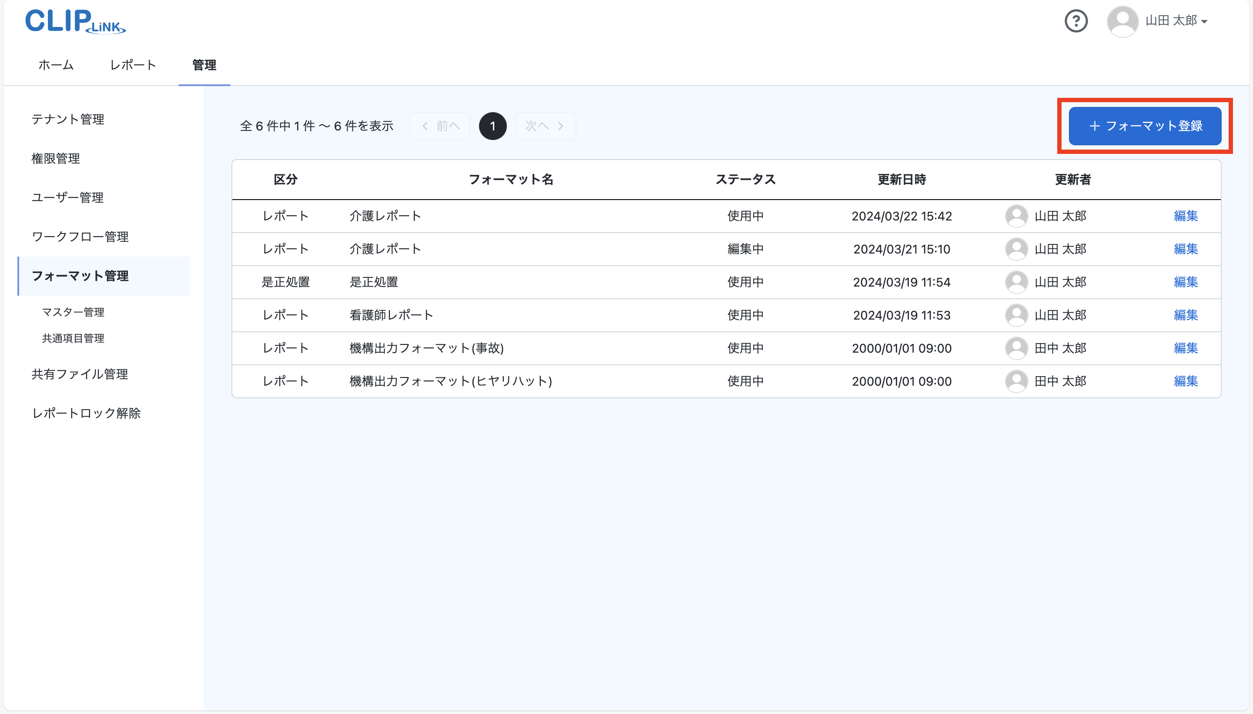Click the フォーマット登録 button

pos(1145,126)
